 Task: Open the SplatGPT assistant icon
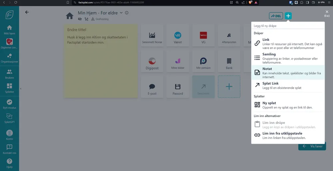point(9,118)
